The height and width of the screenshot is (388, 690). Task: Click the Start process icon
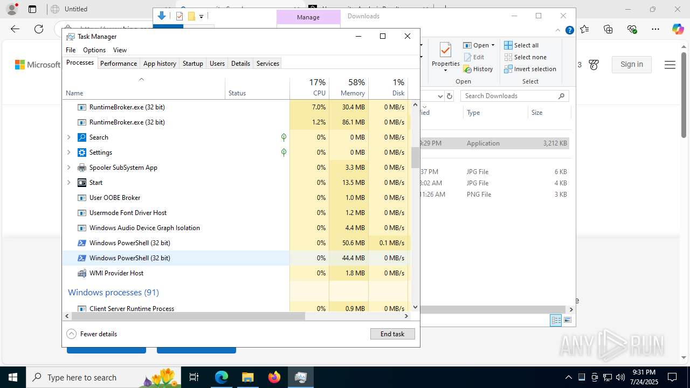(x=82, y=183)
